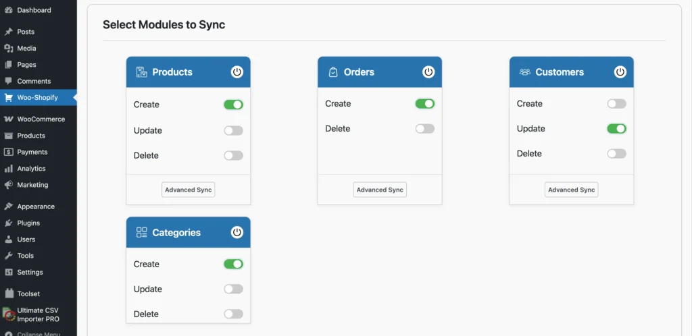Viewport: 692px width, 336px height.
Task: Open the Plugins menu item
Action: [x=39, y=223]
